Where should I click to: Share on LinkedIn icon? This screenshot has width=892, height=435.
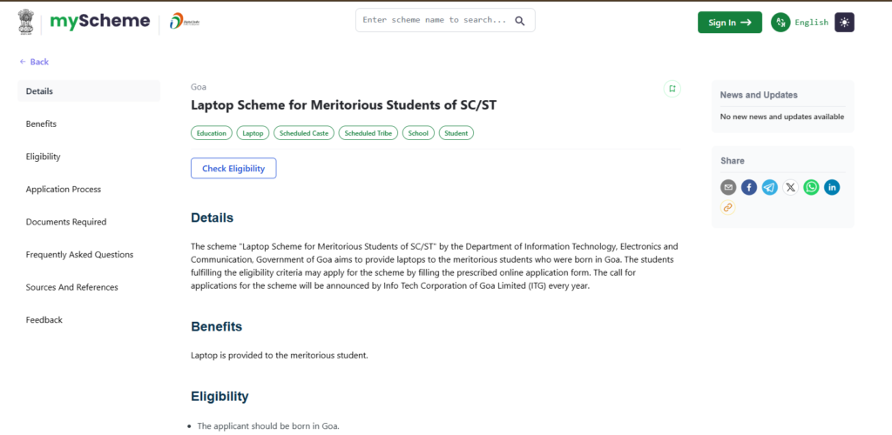[832, 187]
